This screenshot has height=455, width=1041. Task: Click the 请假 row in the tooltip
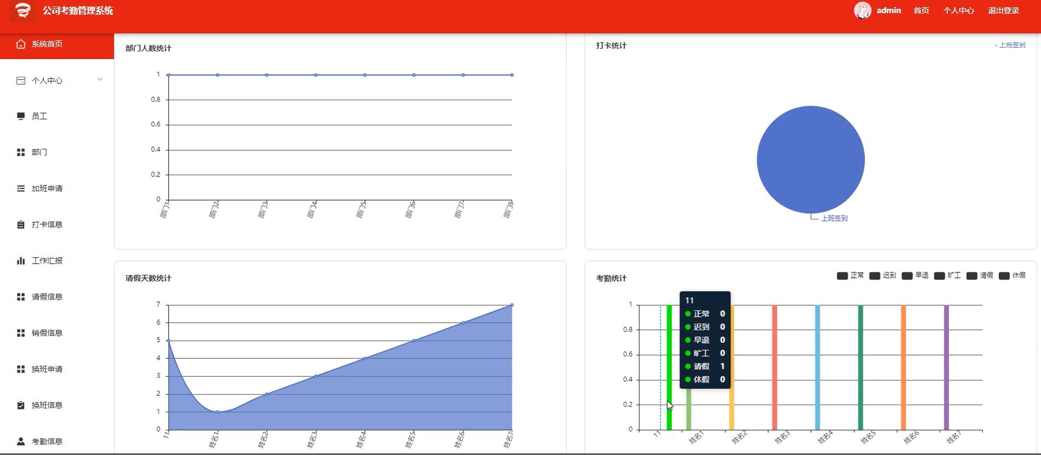705,366
